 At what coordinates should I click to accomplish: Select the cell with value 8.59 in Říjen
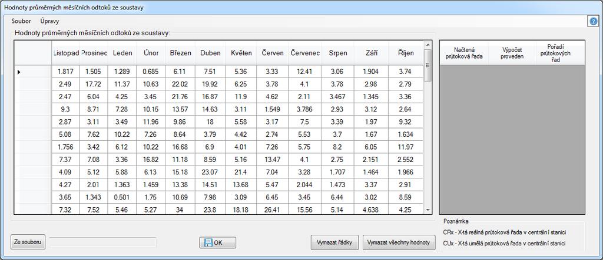406,197
